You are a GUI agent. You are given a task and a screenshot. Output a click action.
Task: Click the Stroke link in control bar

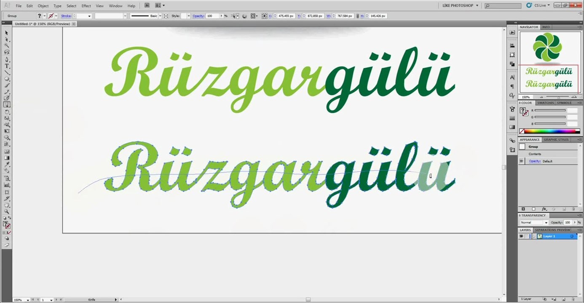point(66,16)
